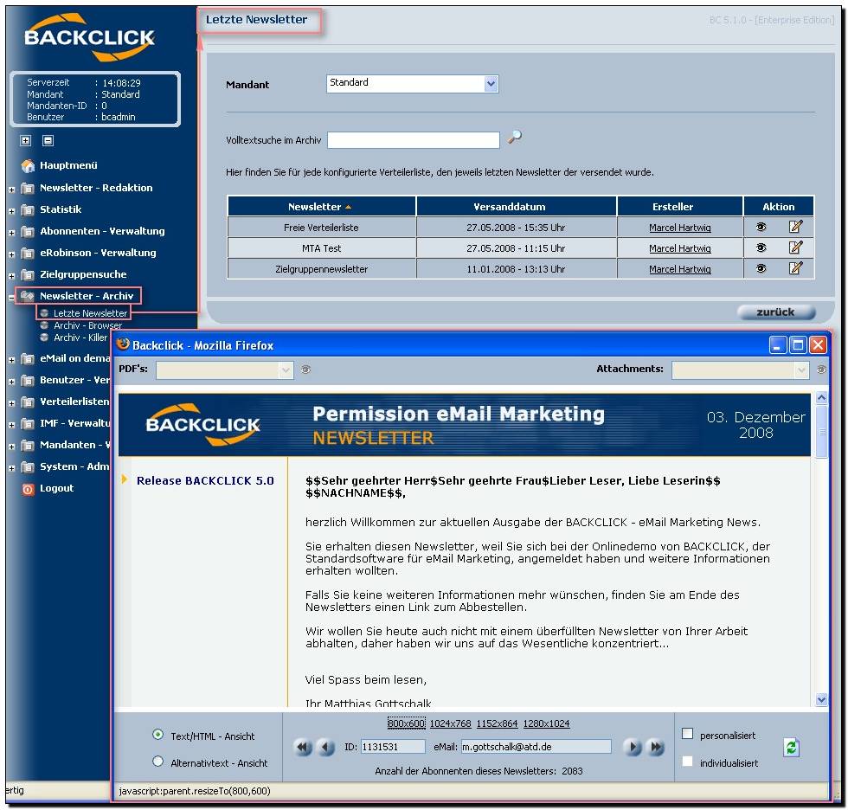Preview Zielgruppennewsletter with eye icon
Image resolution: width=848 pixels, height=810 pixels.
click(761, 268)
